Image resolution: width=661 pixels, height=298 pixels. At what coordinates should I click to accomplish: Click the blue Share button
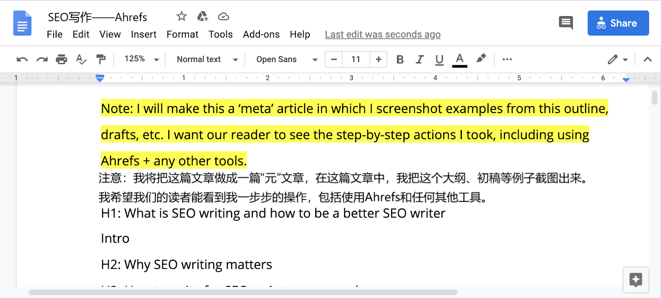[618, 23]
